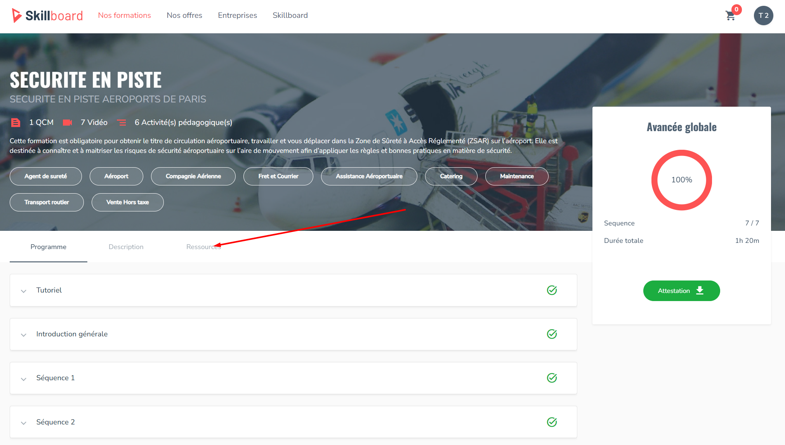
Task: Click the Séquence 2 completed checkmark
Action: click(552, 422)
